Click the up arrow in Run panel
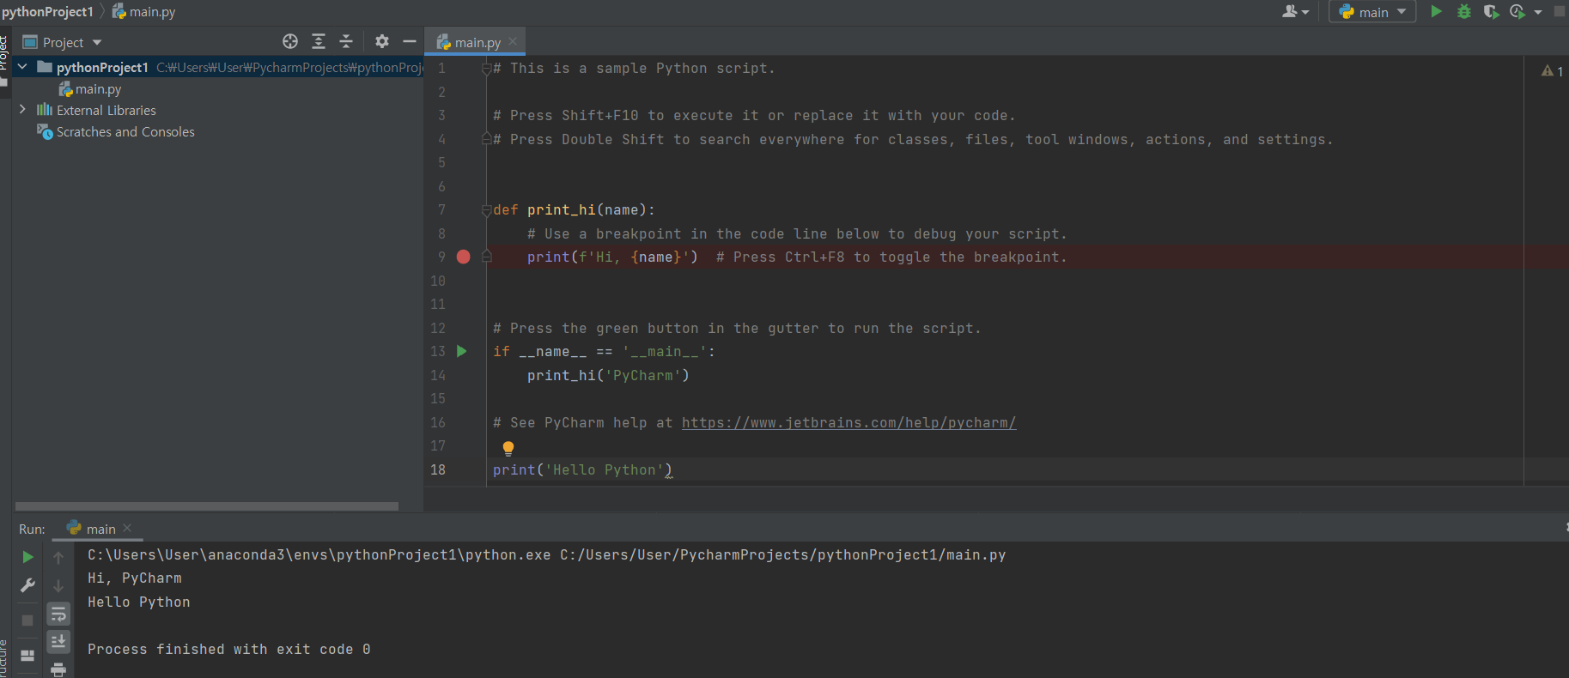This screenshot has height=678, width=1569. tap(58, 558)
